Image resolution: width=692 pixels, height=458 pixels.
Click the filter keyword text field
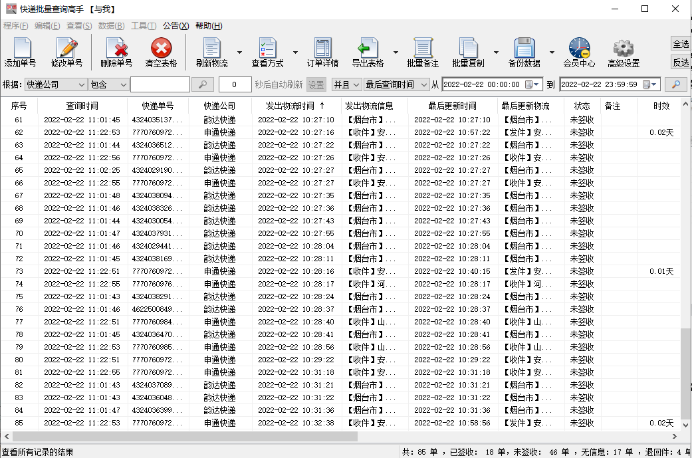160,84
